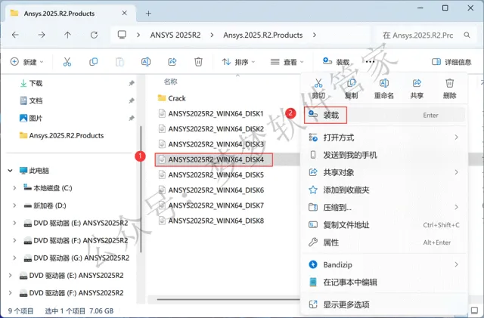Open Downloads (下载) in the navigation pane
Viewport: 484px width, 318px height.
click(36, 83)
